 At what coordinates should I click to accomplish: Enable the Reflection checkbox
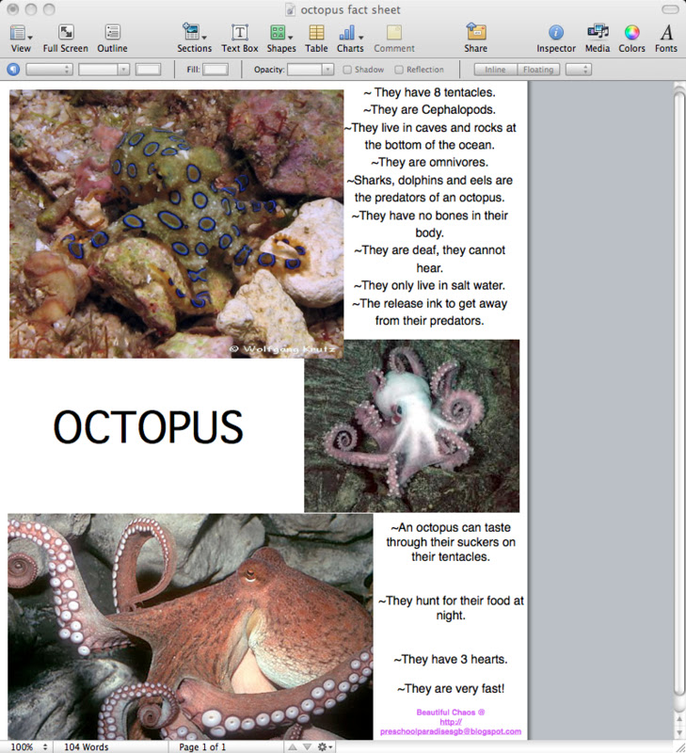pos(399,70)
